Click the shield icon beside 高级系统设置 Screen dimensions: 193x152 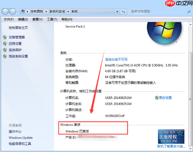click(x=5, y=56)
